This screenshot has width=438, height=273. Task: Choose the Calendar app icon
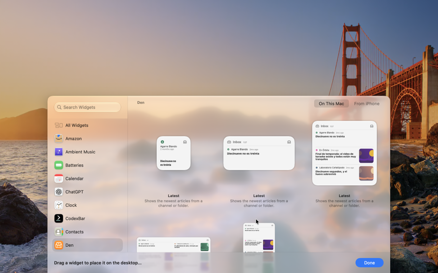59,178
